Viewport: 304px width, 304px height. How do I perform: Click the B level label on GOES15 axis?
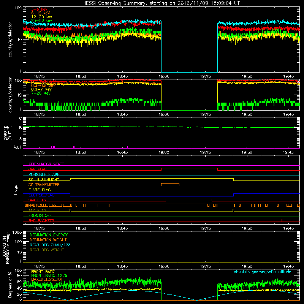pos(21,128)
